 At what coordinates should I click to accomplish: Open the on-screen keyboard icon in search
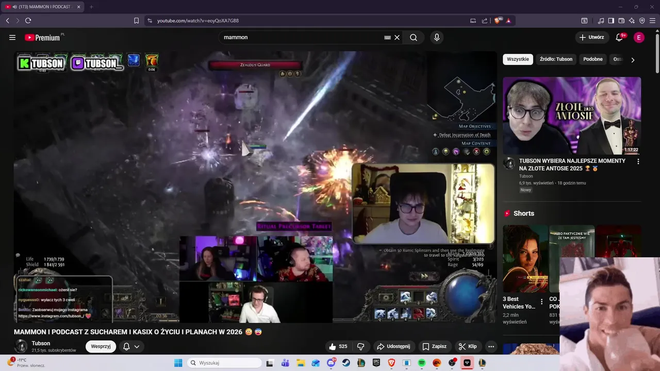point(387,38)
